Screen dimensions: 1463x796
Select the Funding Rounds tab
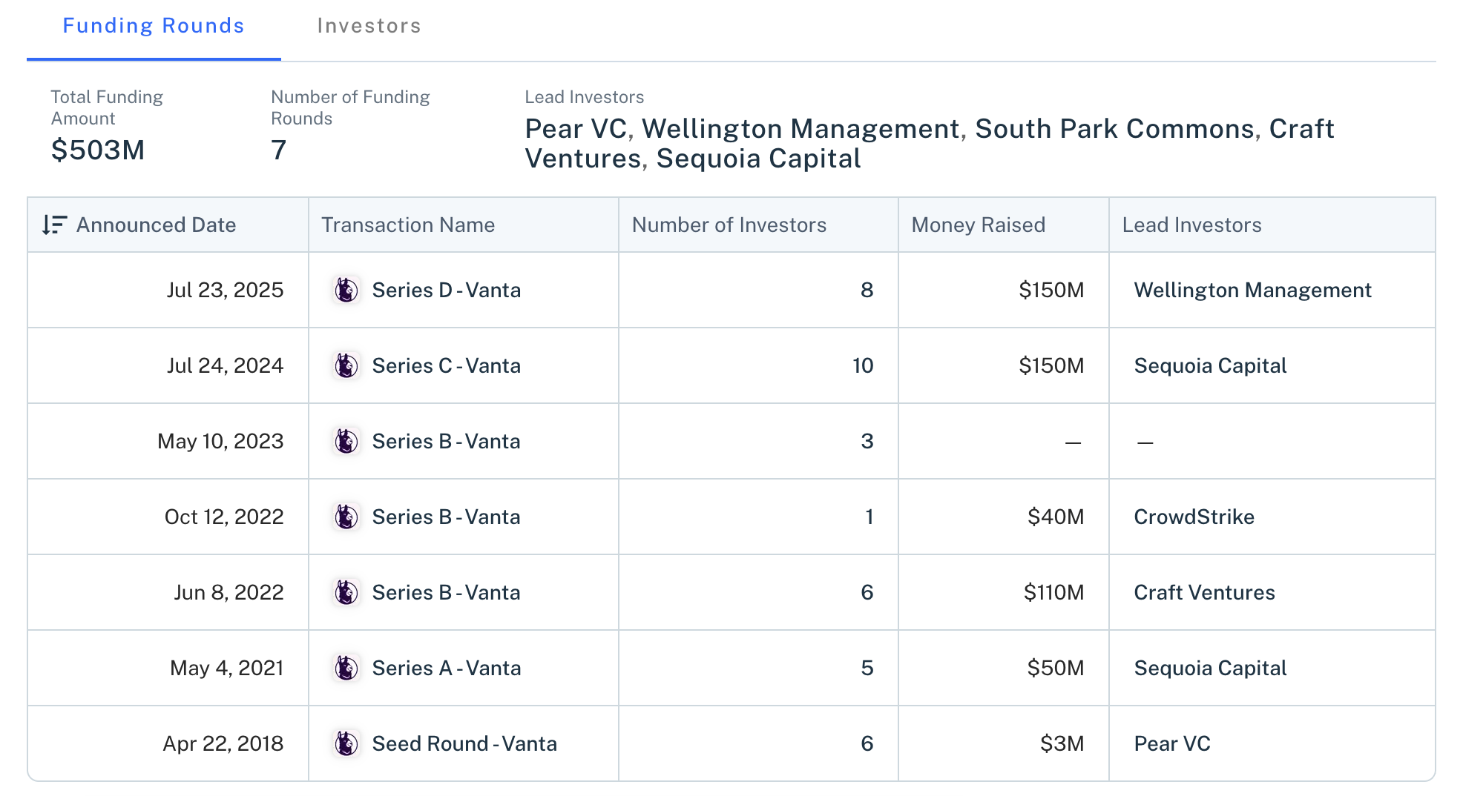(x=154, y=26)
